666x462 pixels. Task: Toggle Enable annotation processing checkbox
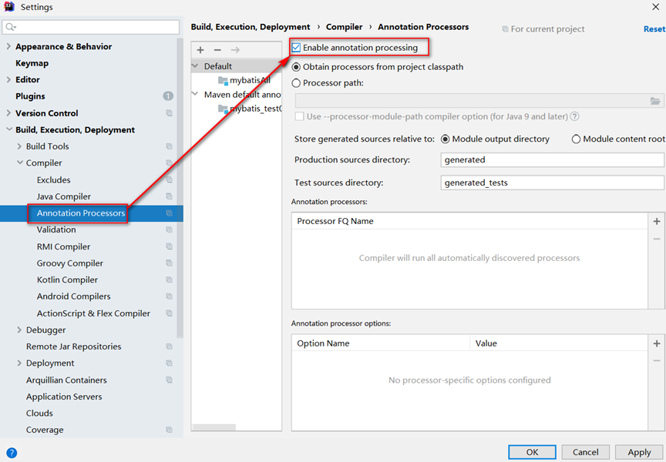point(296,48)
